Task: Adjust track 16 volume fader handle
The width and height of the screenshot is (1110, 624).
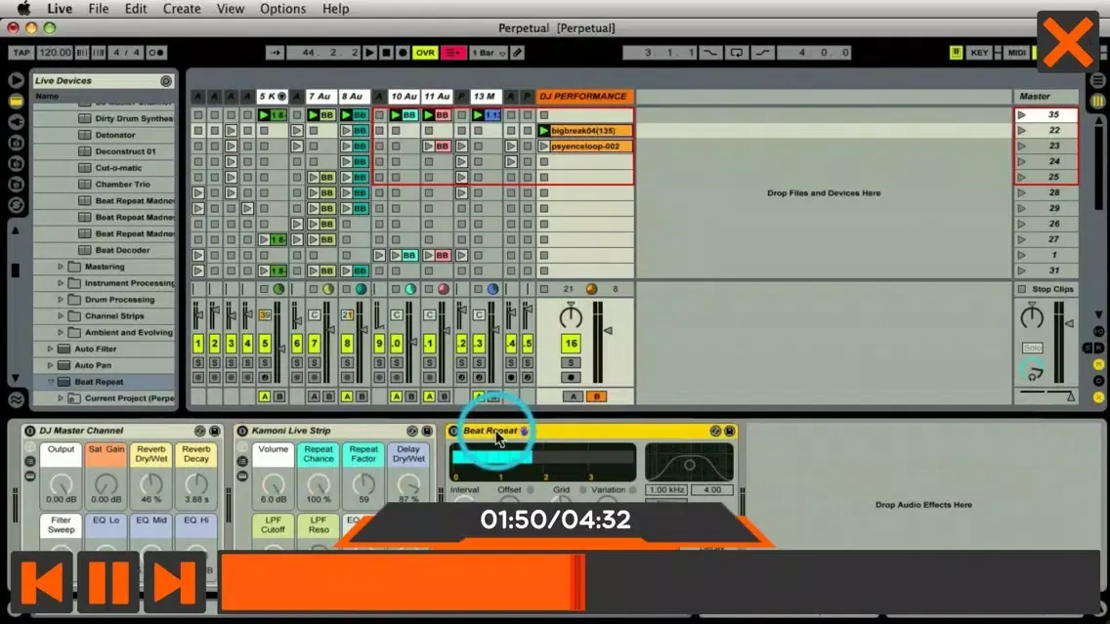Action: tap(608, 330)
